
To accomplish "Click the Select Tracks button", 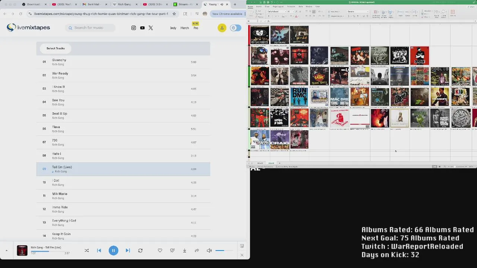I will (x=56, y=48).
